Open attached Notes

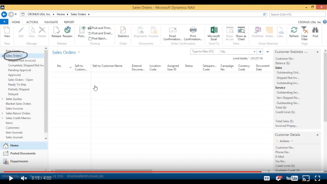pyautogui.click(x=269, y=32)
